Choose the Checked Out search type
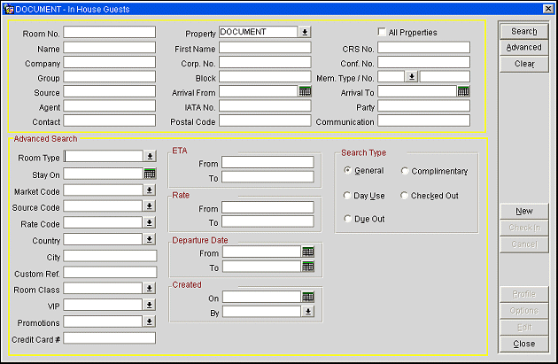 [406, 195]
